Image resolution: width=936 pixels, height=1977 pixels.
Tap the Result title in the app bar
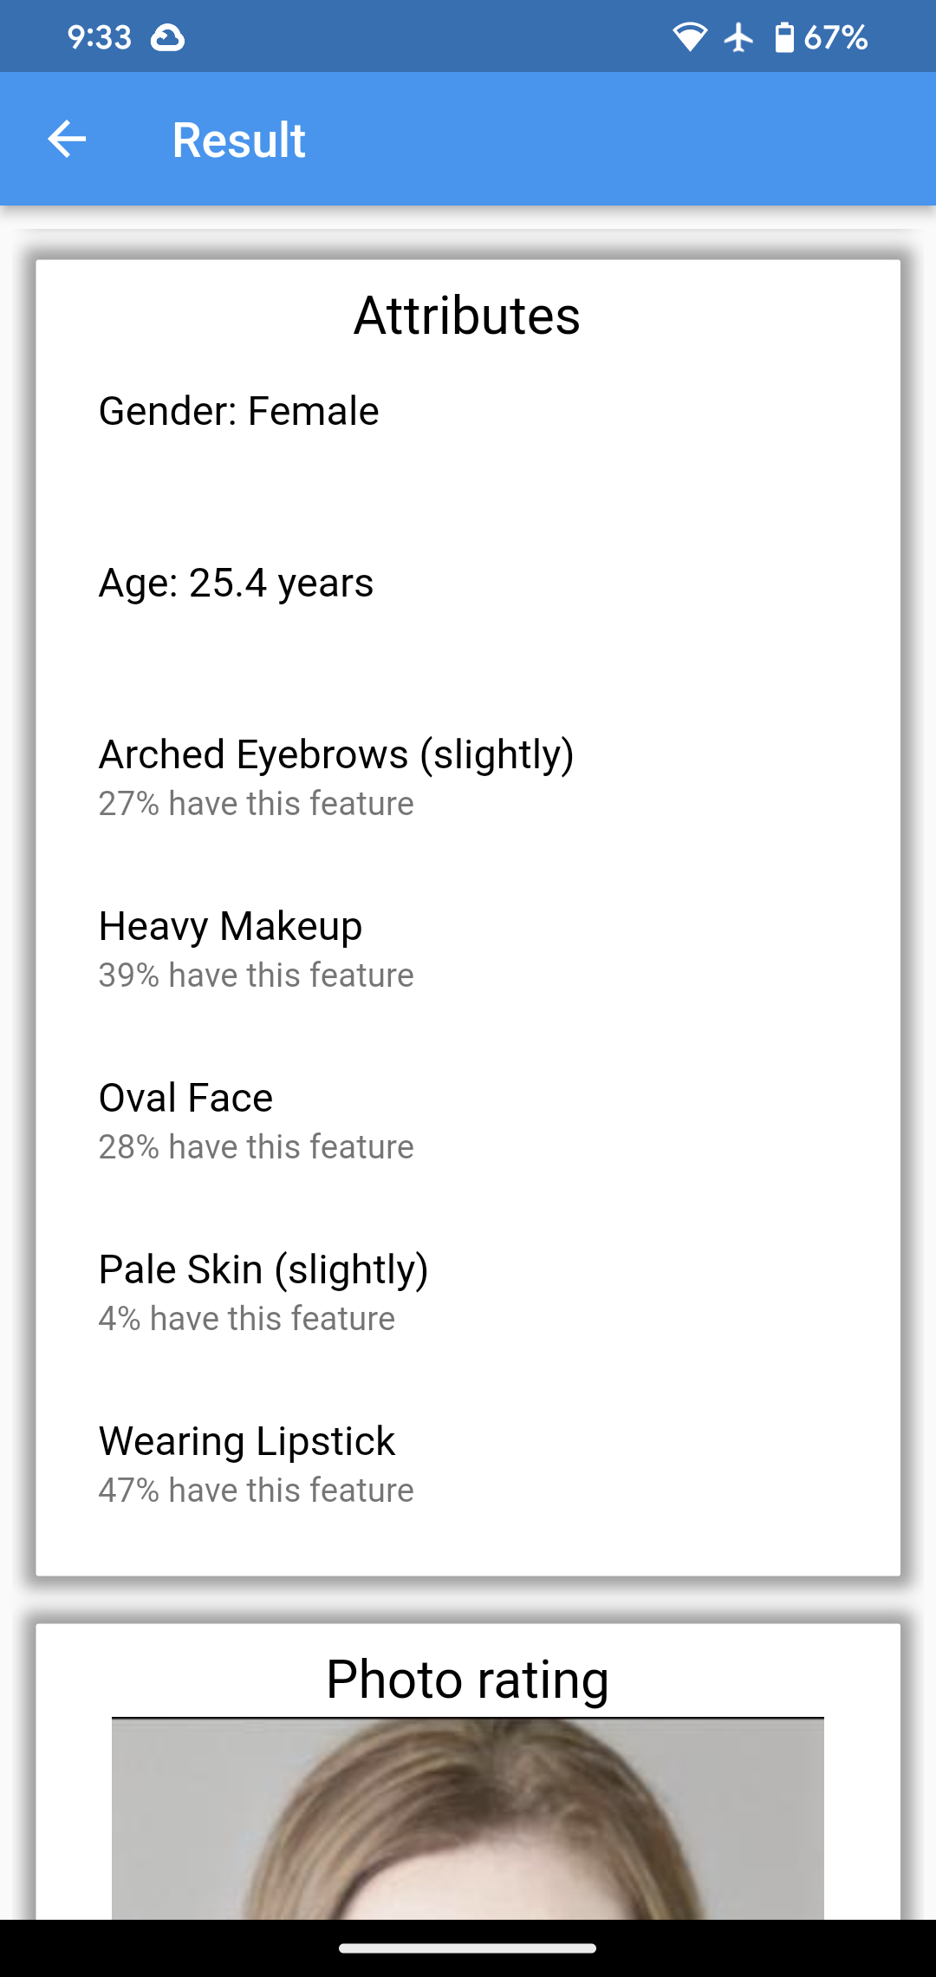point(239,139)
